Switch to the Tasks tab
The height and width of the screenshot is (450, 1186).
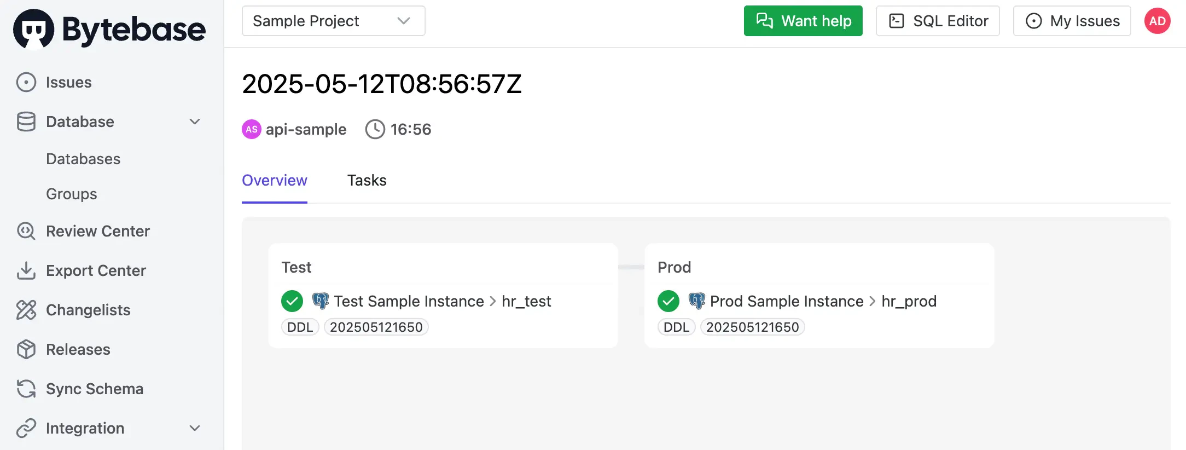click(x=367, y=180)
